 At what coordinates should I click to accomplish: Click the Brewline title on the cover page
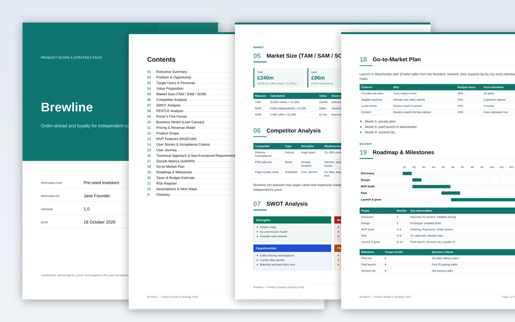click(x=67, y=107)
